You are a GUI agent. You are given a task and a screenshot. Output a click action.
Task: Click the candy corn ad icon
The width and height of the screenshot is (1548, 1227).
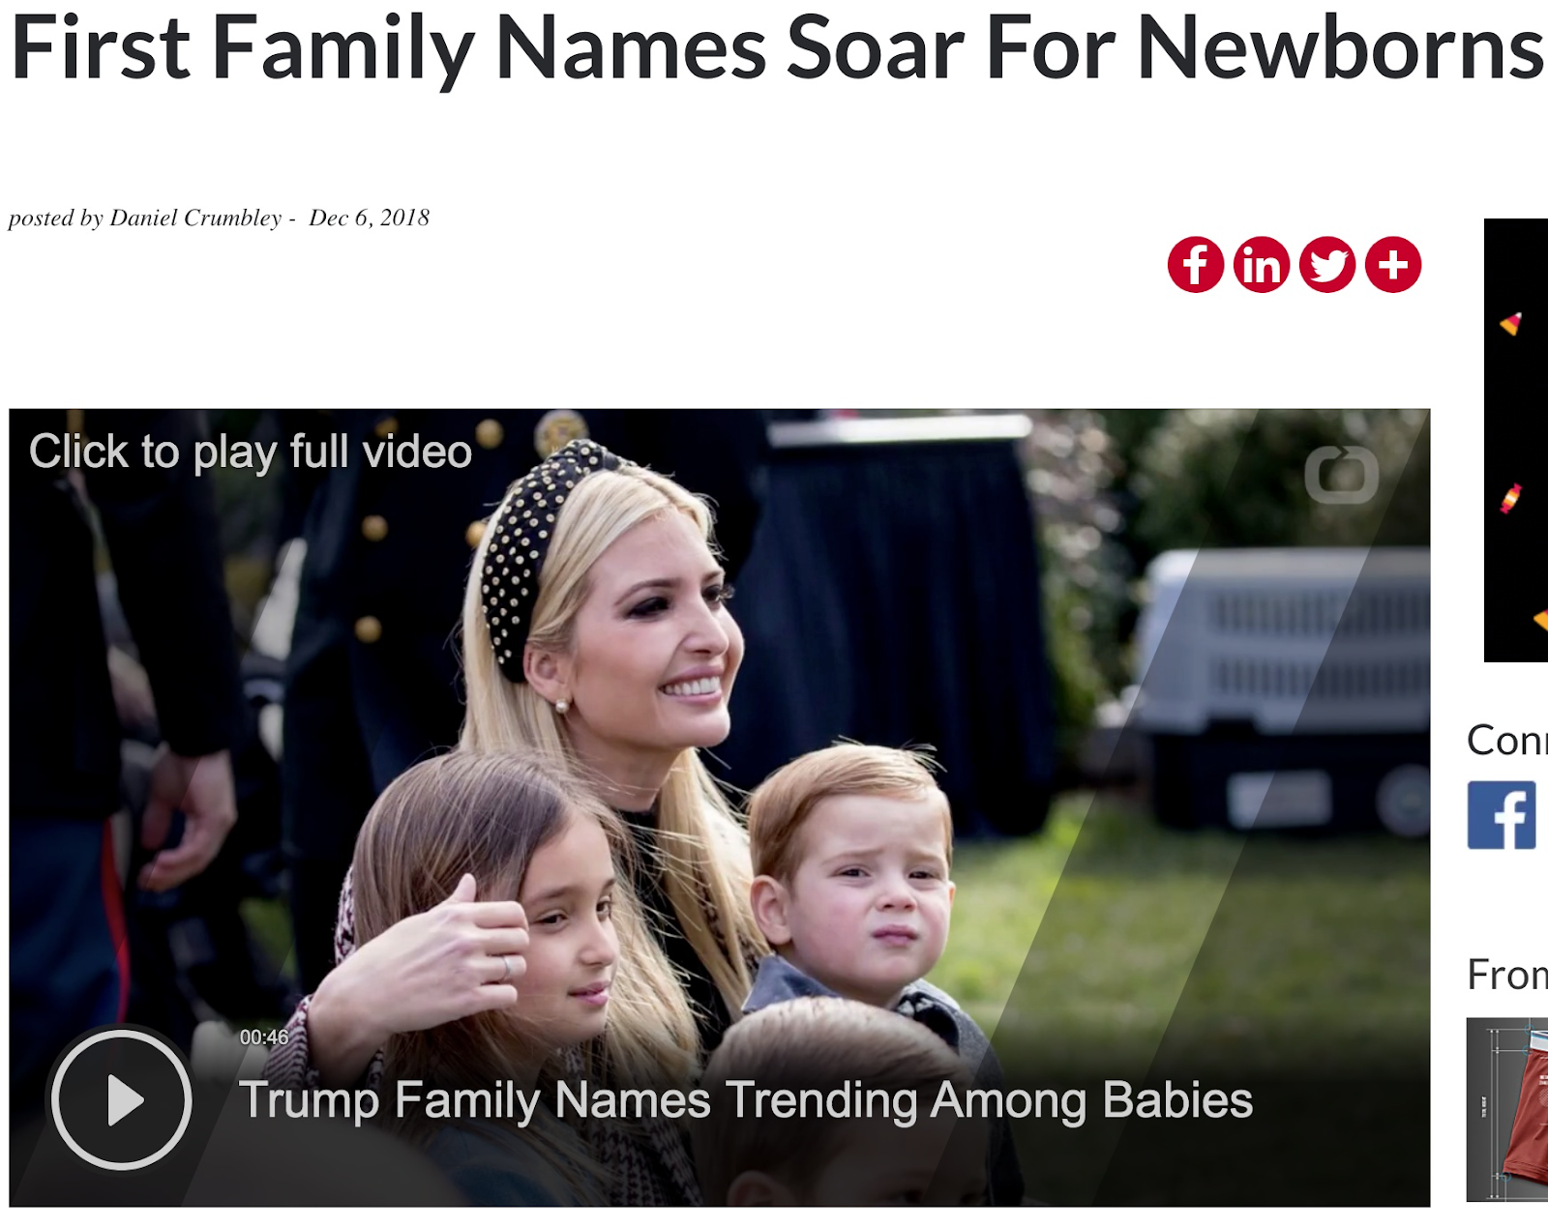tap(1511, 323)
